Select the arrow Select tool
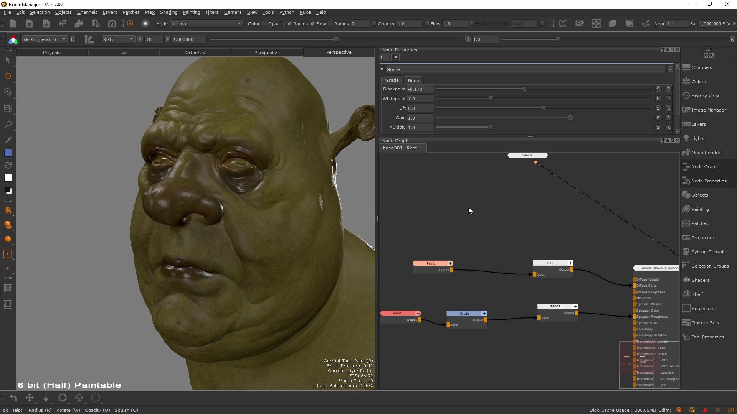 (8, 60)
